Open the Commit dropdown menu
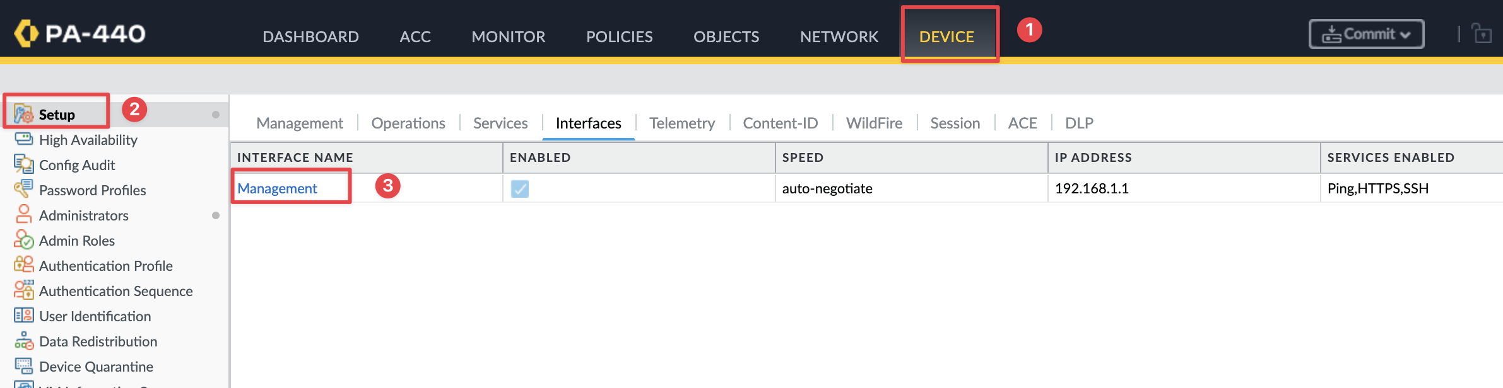Screen dimensions: 1503x388 pos(1367,34)
